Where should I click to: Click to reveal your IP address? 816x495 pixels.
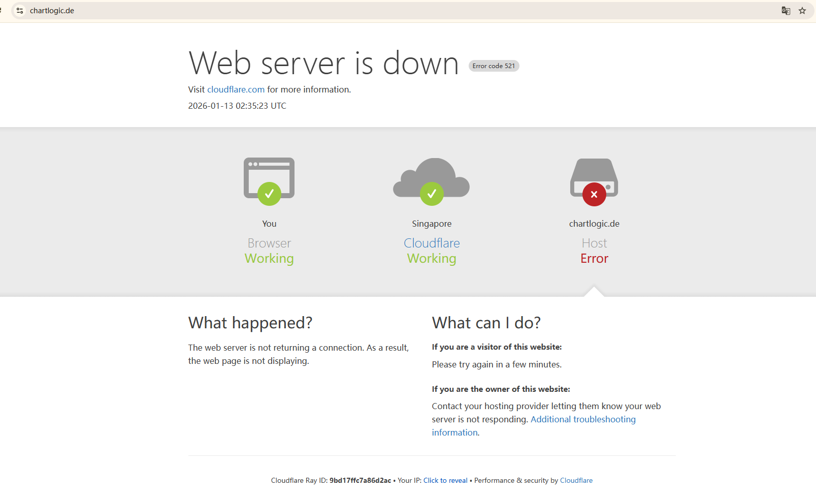pos(445,480)
